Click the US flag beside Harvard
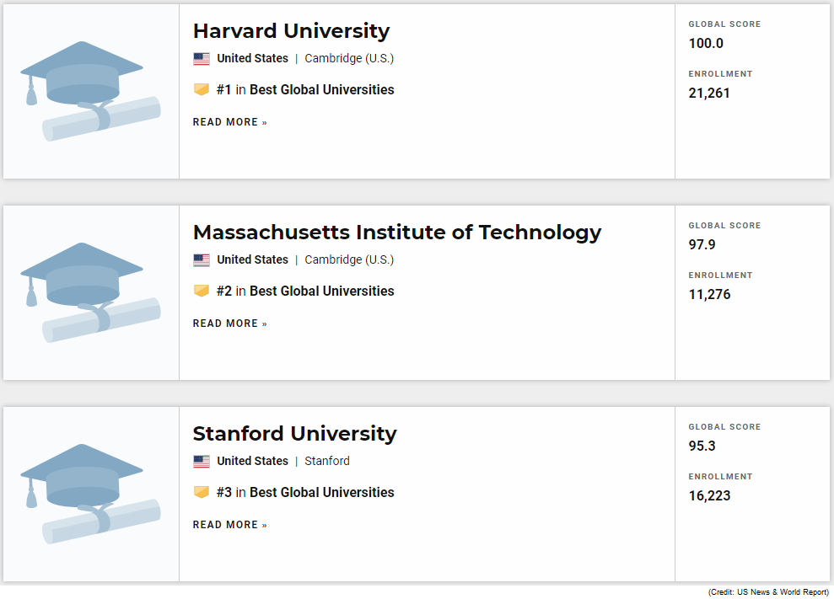The height and width of the screenshot is (599, 834). coord(202,59)
